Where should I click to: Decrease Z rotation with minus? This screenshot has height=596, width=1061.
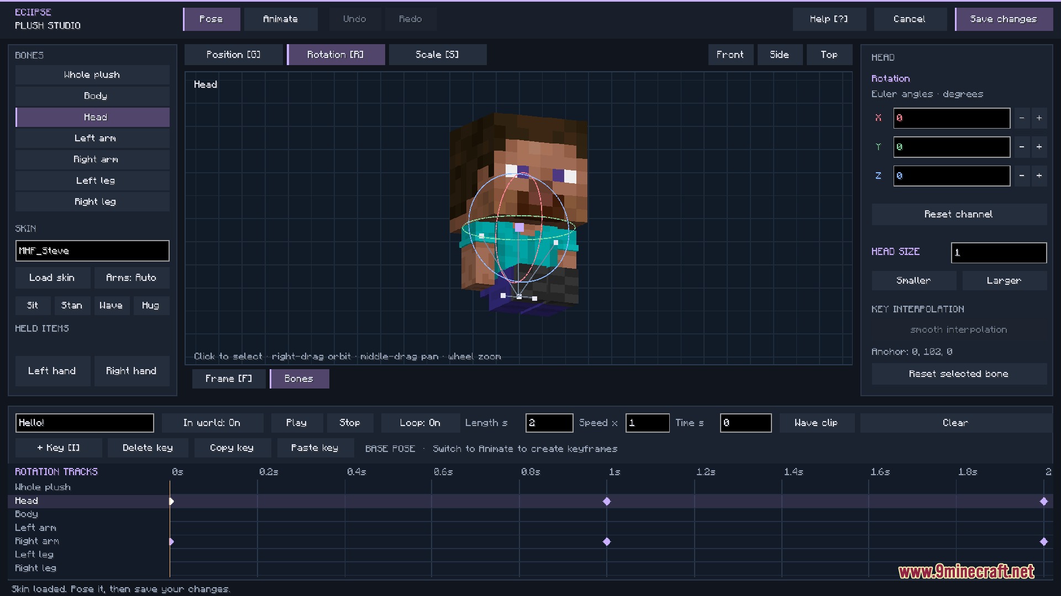(1022, 176)
